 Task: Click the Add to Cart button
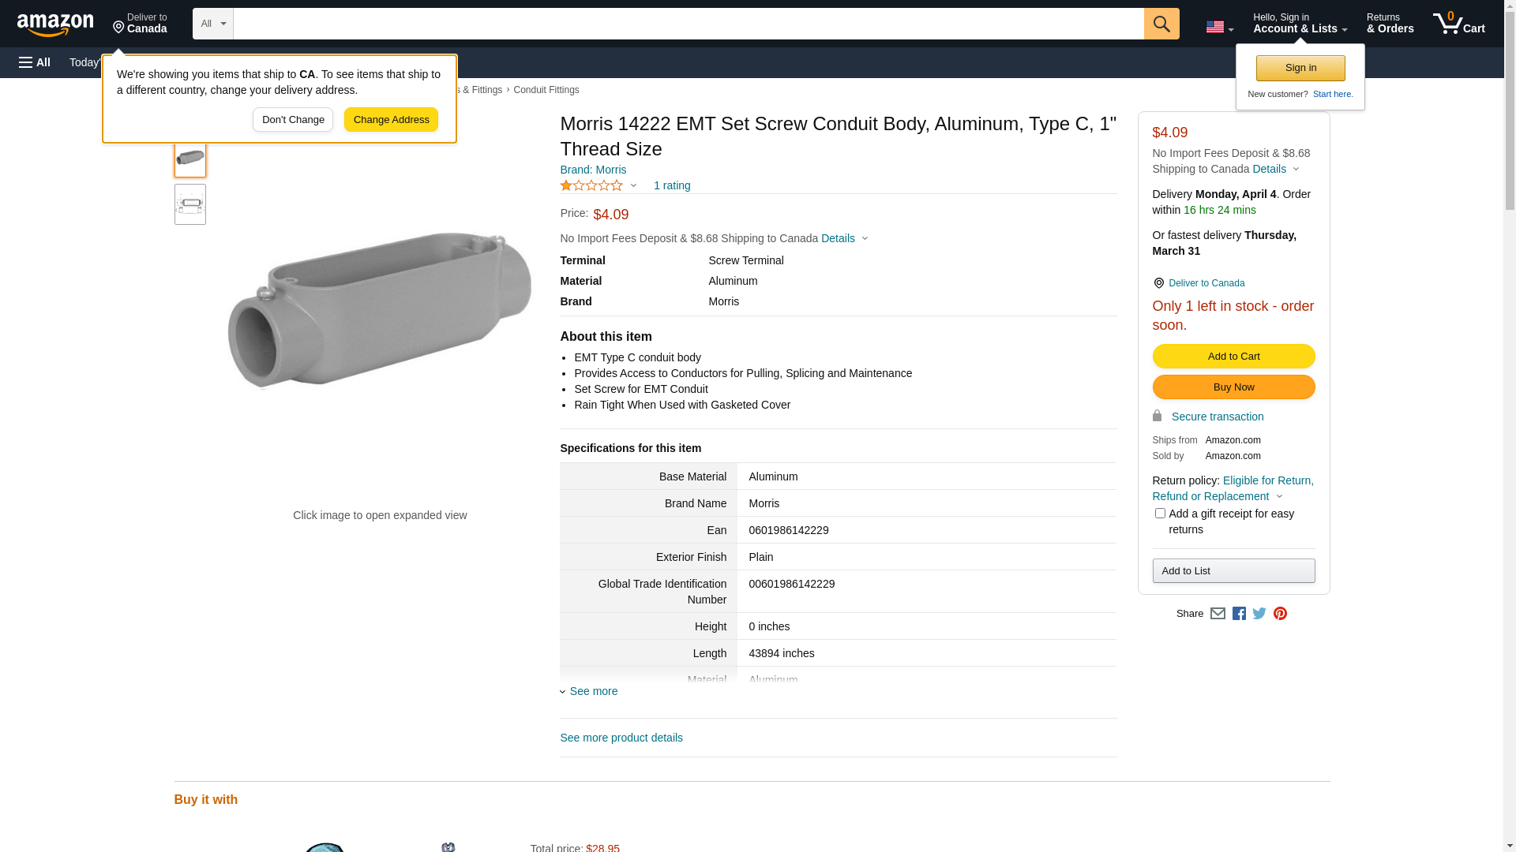click(1233, 357)
